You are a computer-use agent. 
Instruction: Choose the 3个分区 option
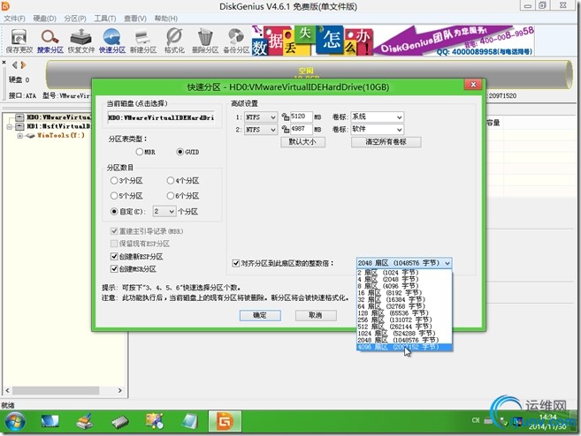pyautogui.click(x=126, y=180)
